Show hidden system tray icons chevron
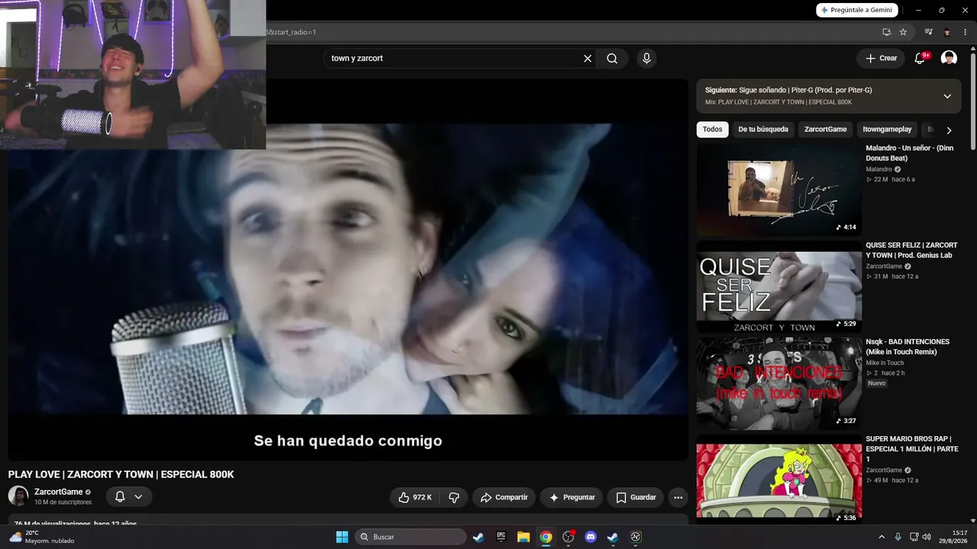The image size is (977, 549). point(882,537)
